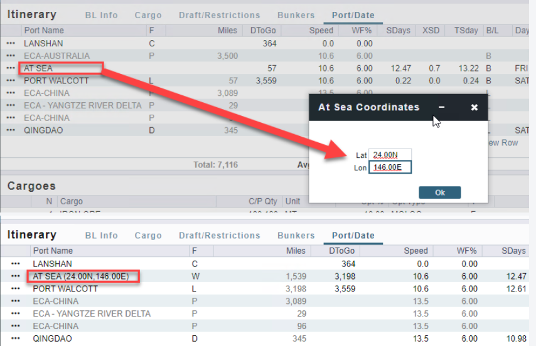Click the row menu dots for LANSHAN in the top itinerary
The width and height of the screenshot is (536, 346).
pyautogui.click(x=11, y=43)
